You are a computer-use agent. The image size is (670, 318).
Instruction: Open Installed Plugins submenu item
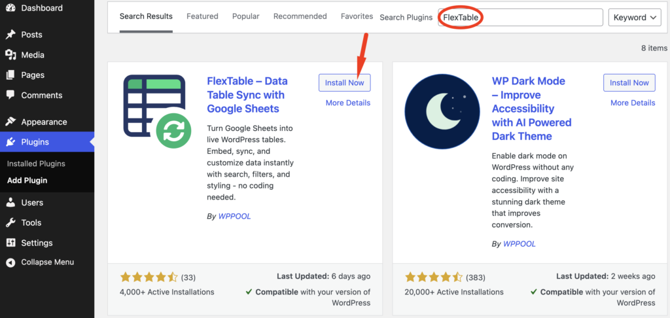coord(37,164)
